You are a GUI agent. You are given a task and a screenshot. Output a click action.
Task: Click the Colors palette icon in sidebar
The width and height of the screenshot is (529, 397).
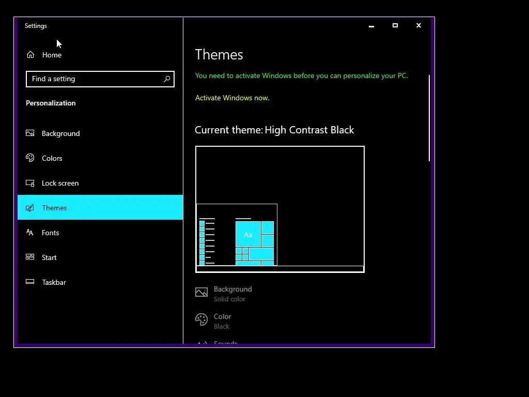point(30,158)
